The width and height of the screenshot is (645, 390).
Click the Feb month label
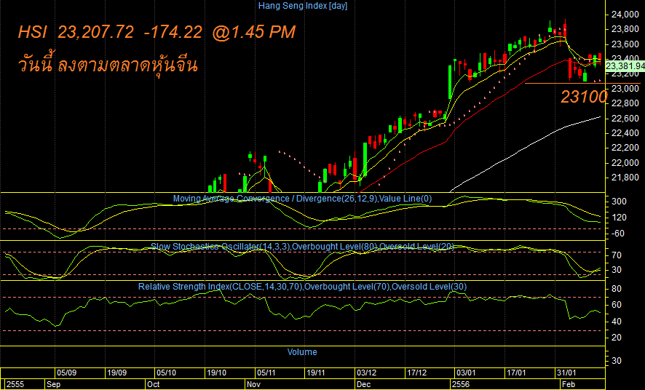(569, 385)
